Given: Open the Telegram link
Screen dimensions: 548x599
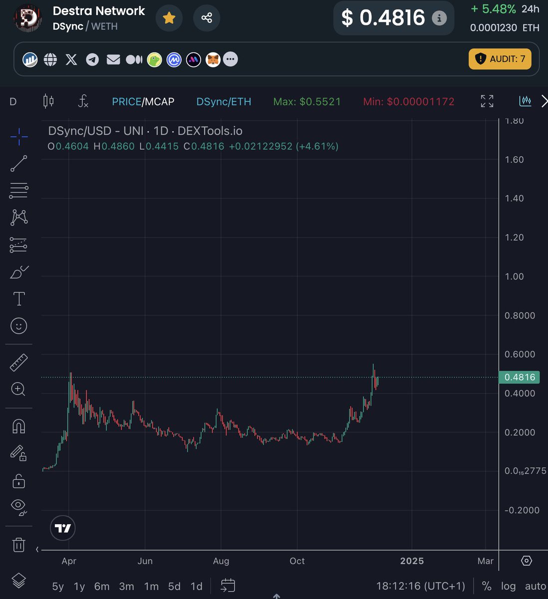Looking at the screenshot, I should [x=92, y=59].
